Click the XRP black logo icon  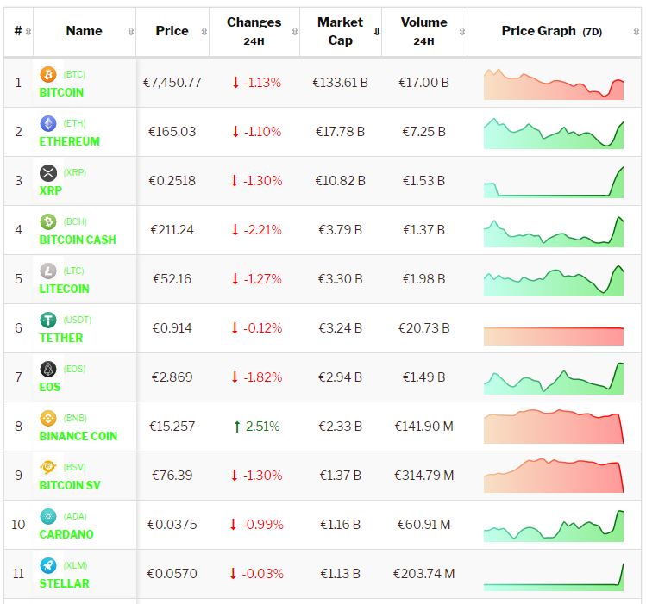[x=48, y=173]
